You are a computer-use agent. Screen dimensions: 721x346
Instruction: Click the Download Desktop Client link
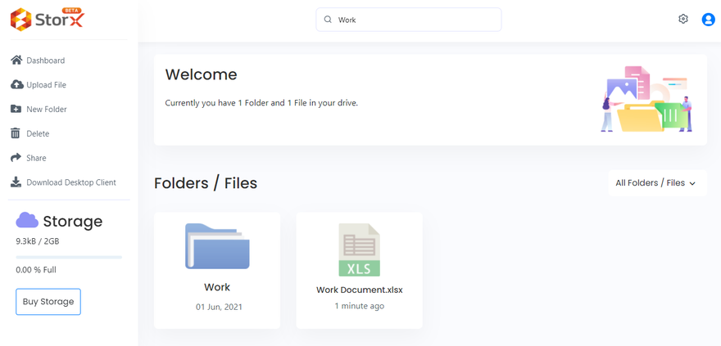(71, 182)
